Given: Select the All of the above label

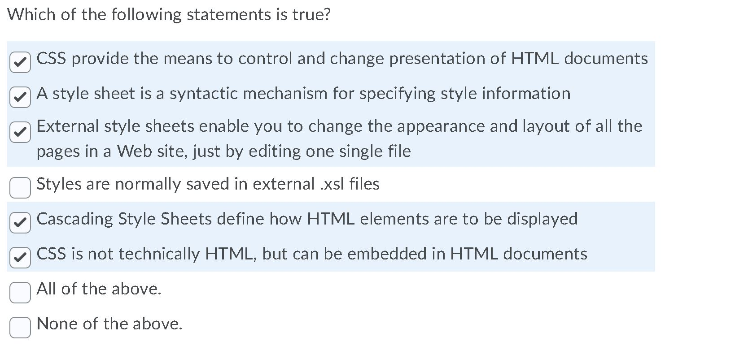Looking at the screenshot, I should click(99, 289).
